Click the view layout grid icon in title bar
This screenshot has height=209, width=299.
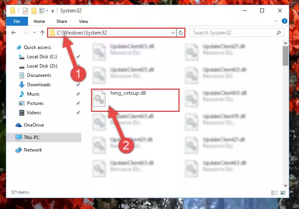point(42,11)
